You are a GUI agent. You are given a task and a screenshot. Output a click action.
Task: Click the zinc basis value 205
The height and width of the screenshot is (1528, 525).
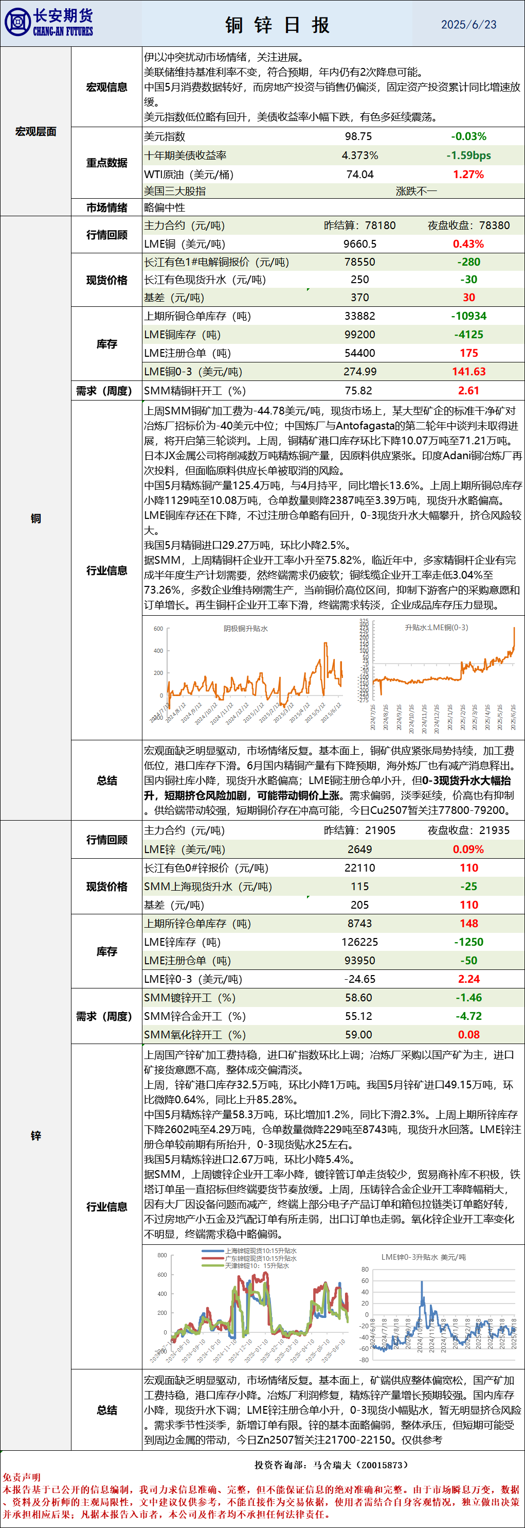coord(359,905)
